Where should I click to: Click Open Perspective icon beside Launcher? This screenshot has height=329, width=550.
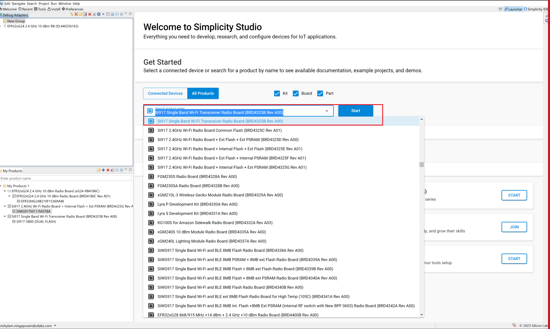(x=501, y=9)
